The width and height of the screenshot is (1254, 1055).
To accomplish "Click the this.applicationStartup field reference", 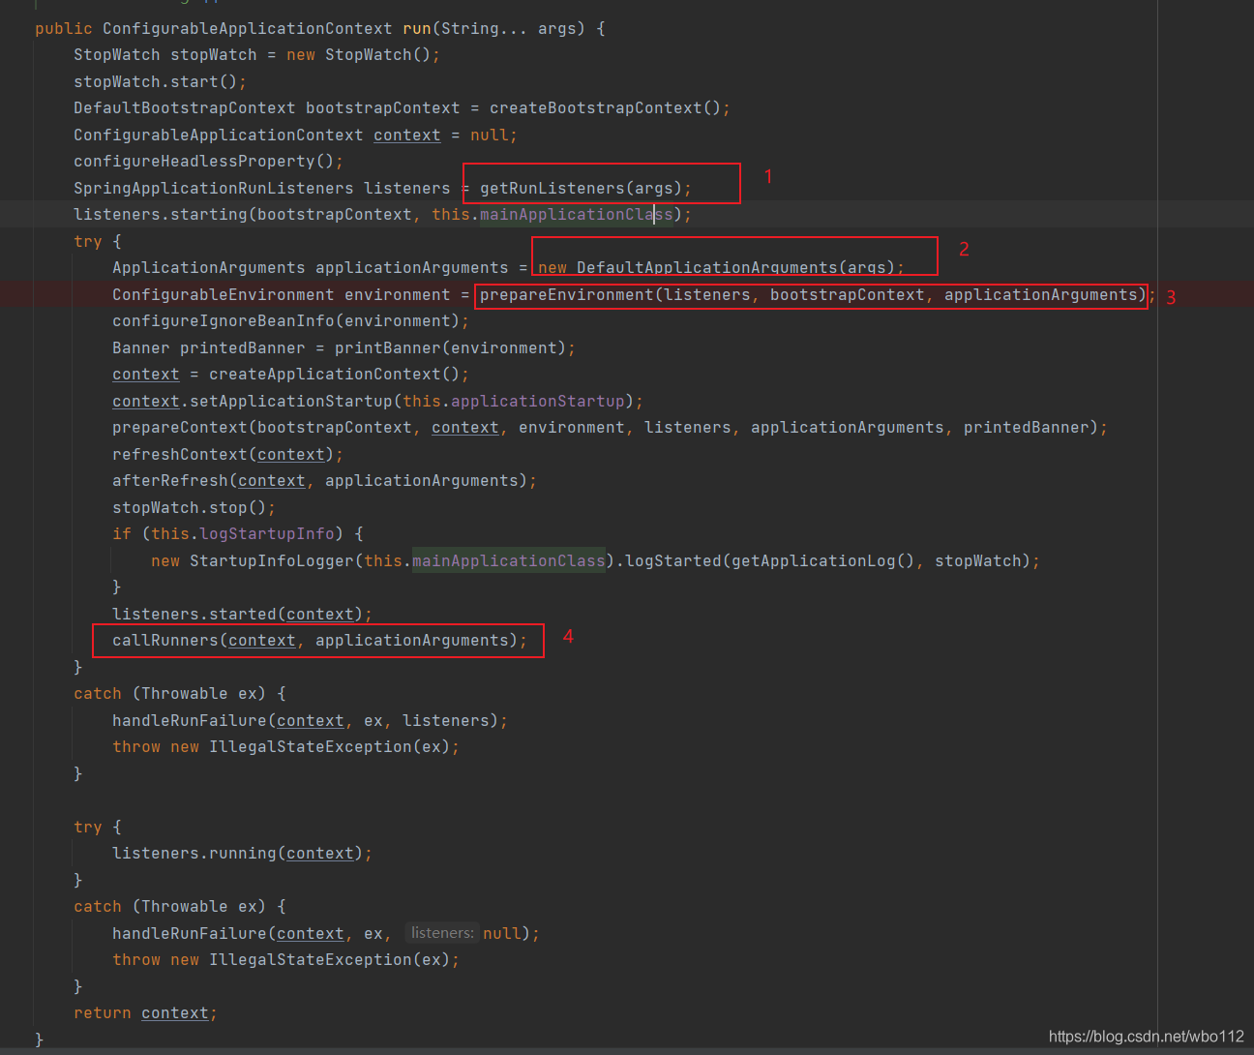I will coord(514,402).
